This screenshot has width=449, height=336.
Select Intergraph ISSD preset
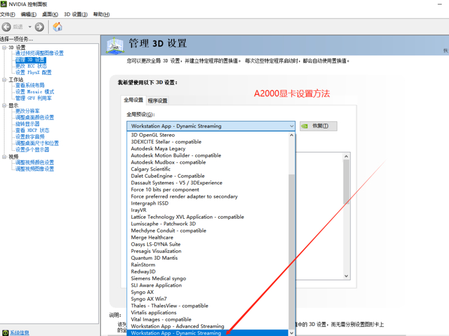click(208, 204)
